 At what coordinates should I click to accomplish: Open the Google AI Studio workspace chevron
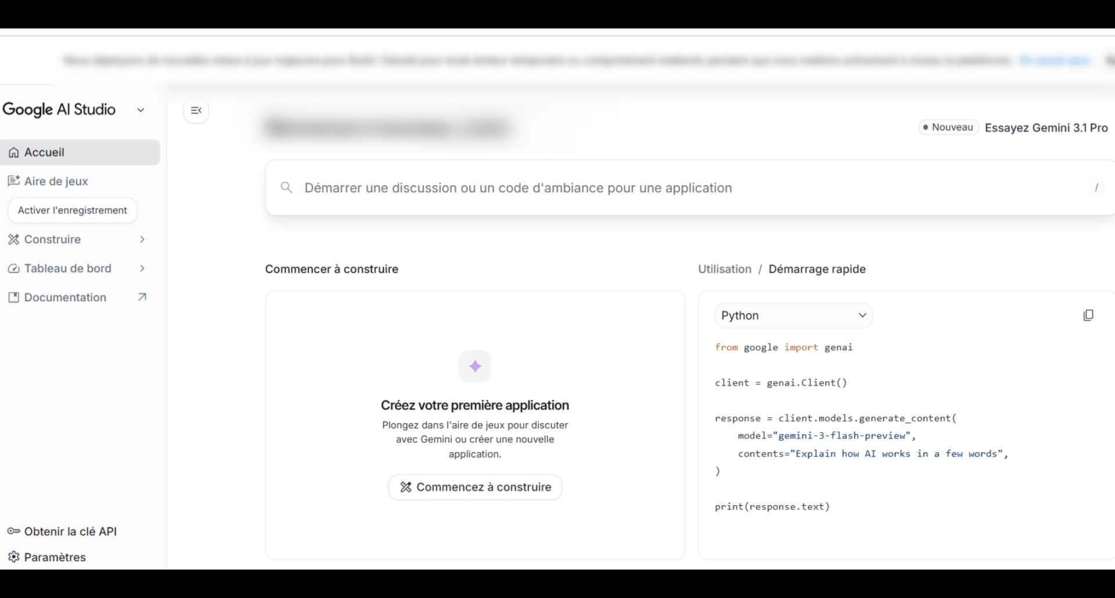point(141,110)
